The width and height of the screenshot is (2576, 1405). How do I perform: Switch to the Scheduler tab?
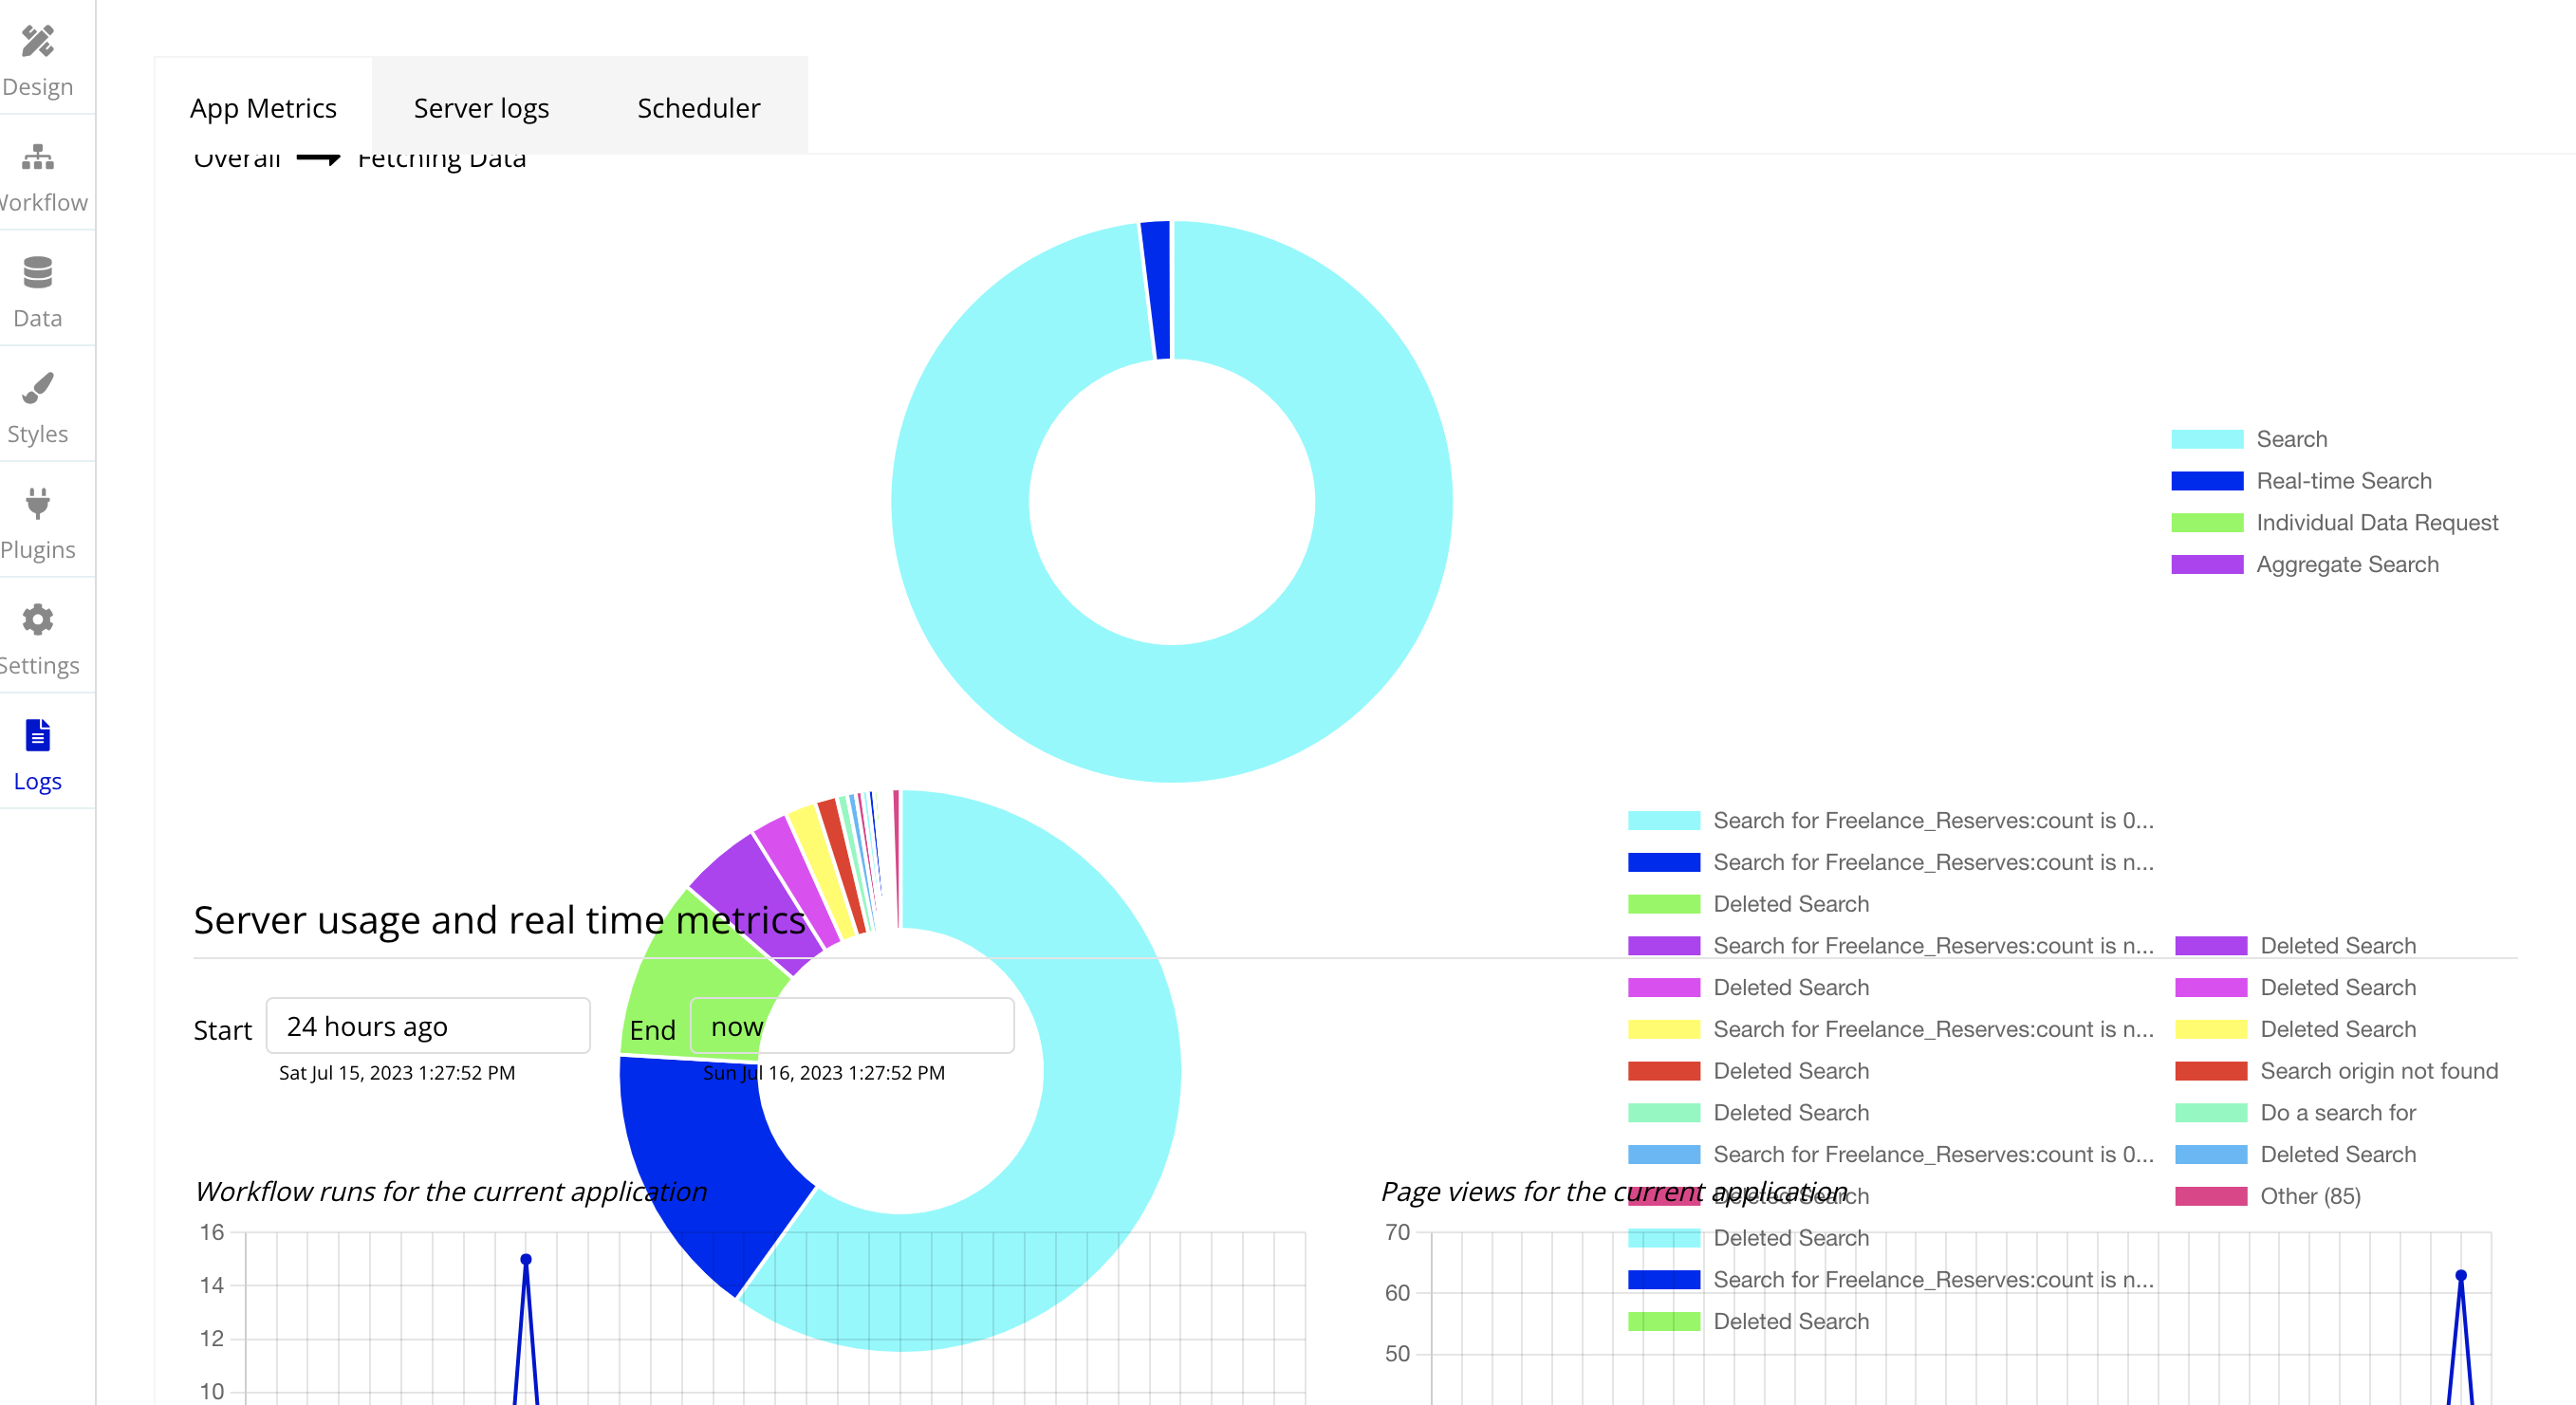698,107
